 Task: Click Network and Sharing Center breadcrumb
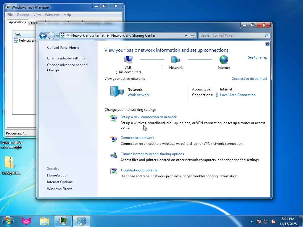133,35
